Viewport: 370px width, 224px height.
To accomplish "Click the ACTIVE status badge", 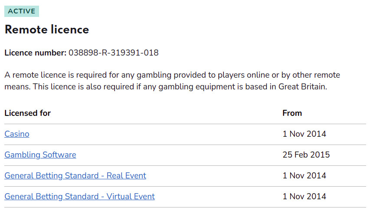I will pos(22,11).
